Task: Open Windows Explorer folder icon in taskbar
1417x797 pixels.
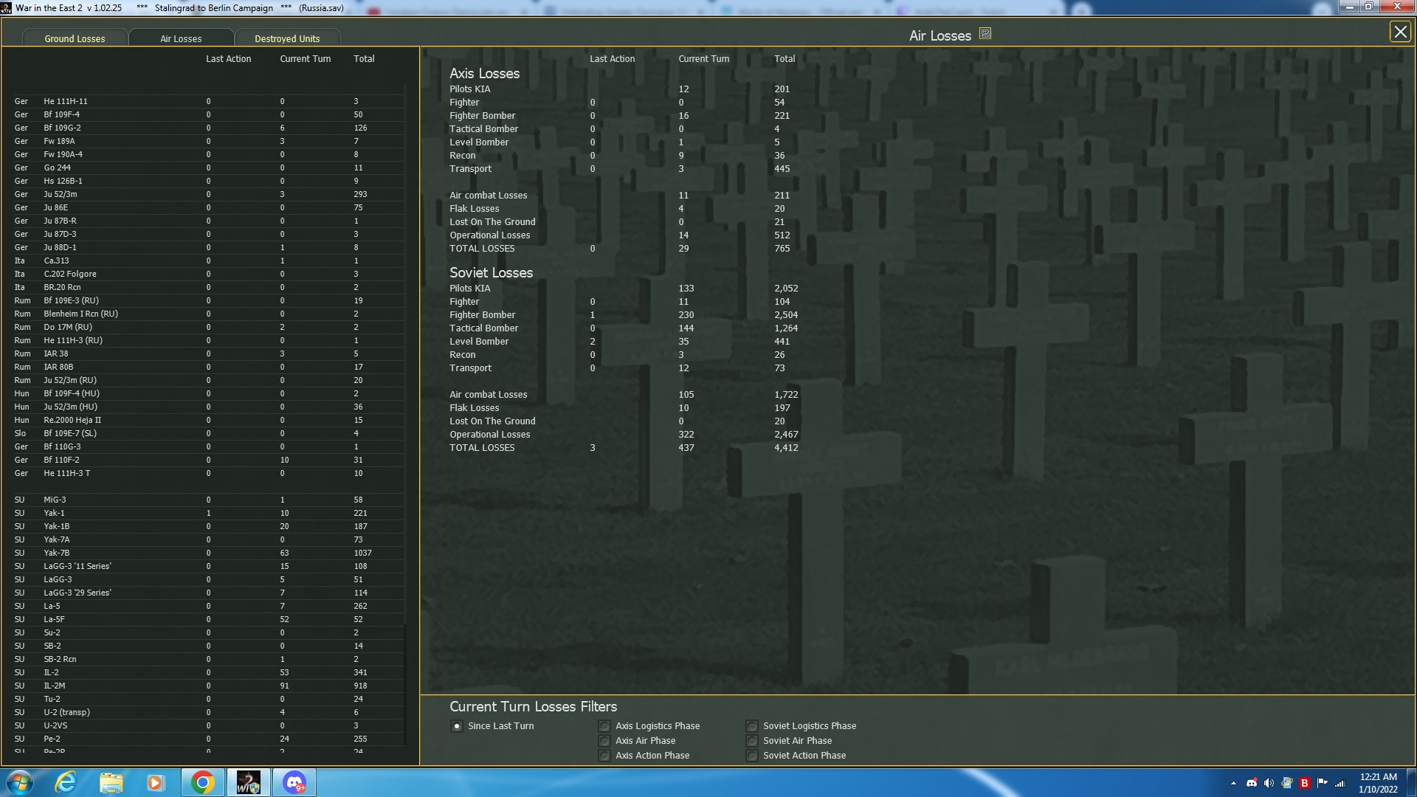Action: tap(111, 782)
